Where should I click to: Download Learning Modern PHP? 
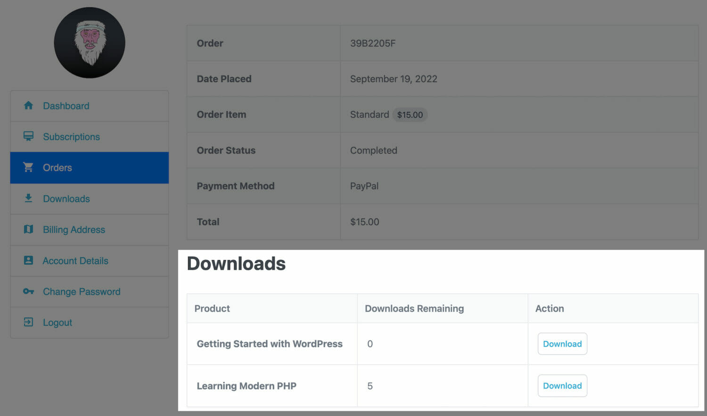click(x=562, y=386)
